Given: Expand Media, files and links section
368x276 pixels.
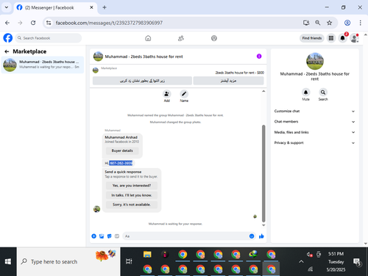Looking at the screenshot, I should point(314,132).
